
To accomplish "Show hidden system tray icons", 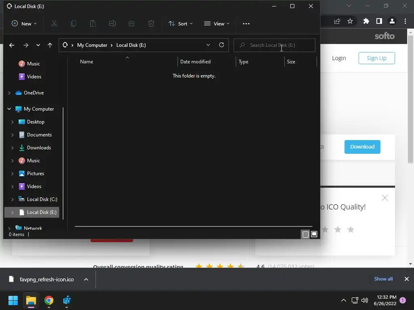I will (344, 300).
